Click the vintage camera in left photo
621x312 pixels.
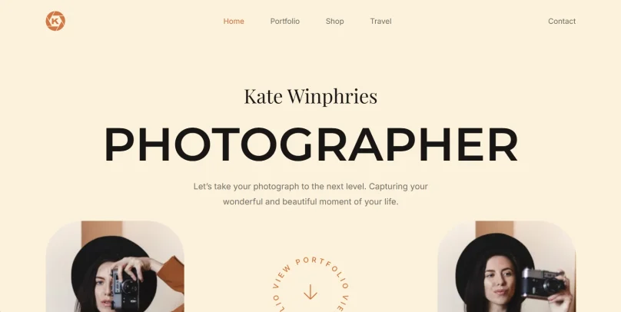click(x=125, y=288)
